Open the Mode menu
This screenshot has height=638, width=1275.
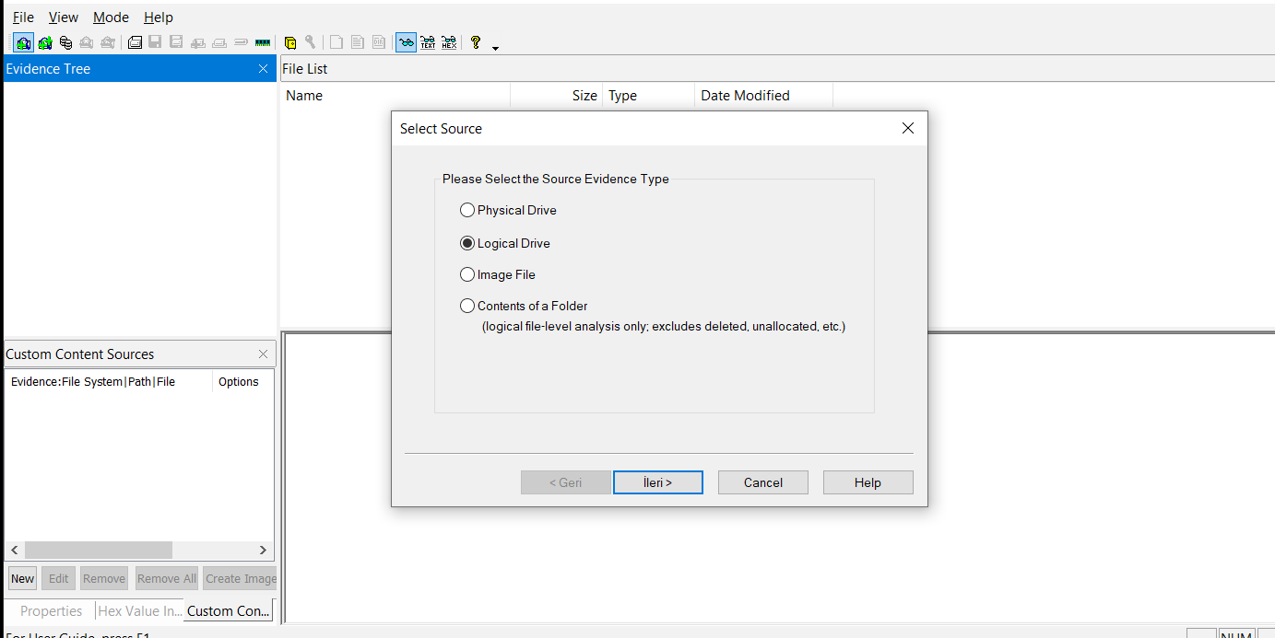pos(111,17)
